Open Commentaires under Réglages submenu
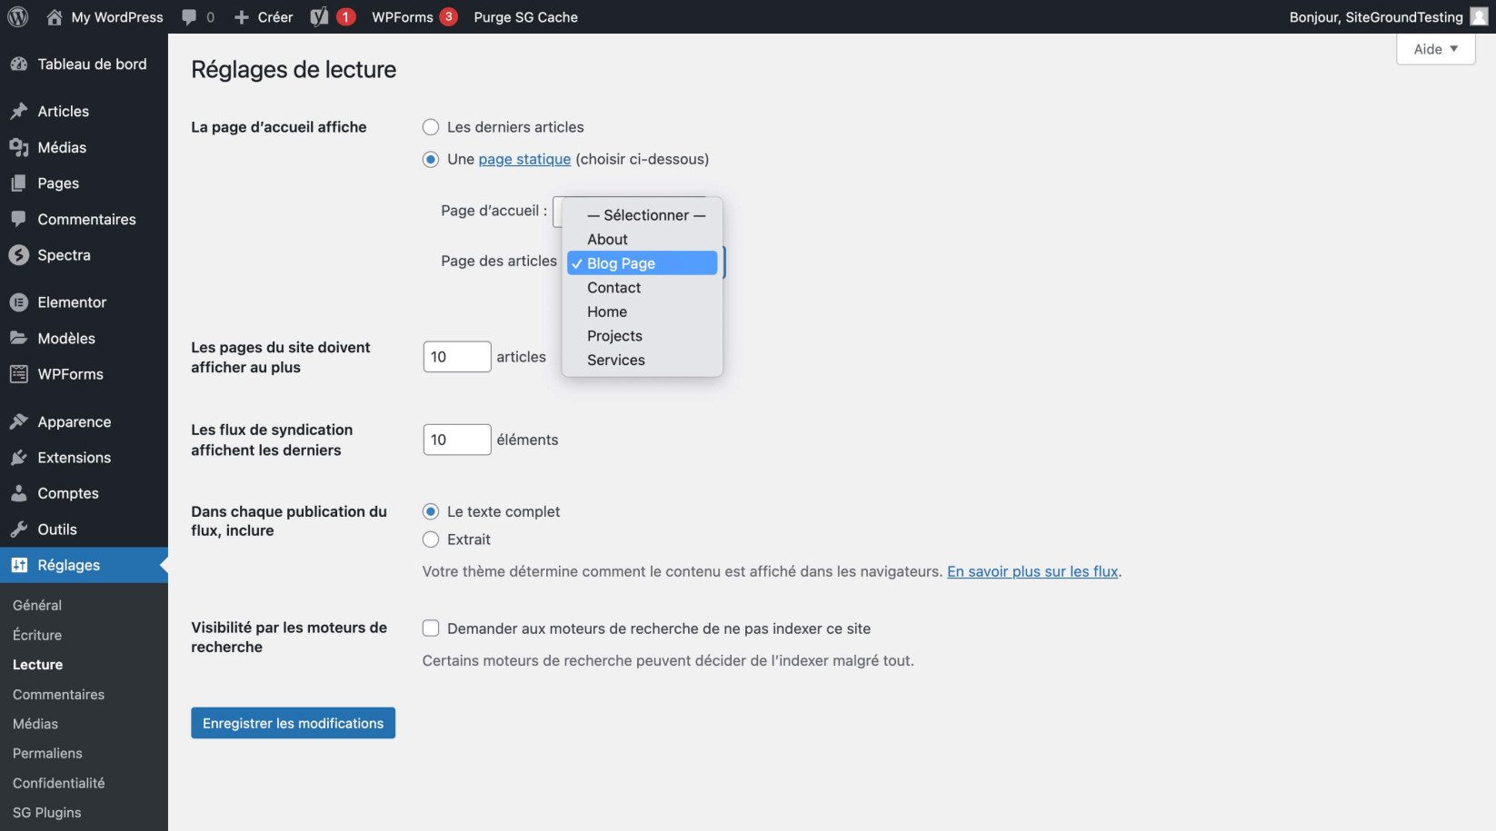Viewport: 1496px width, 831px height. click(59, 694)
